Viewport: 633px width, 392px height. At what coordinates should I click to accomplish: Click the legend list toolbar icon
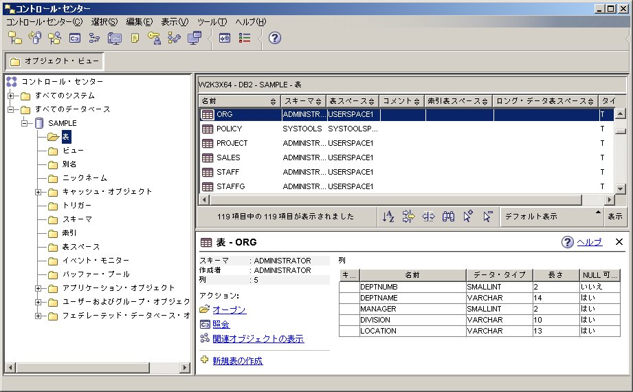pos(245,38)
